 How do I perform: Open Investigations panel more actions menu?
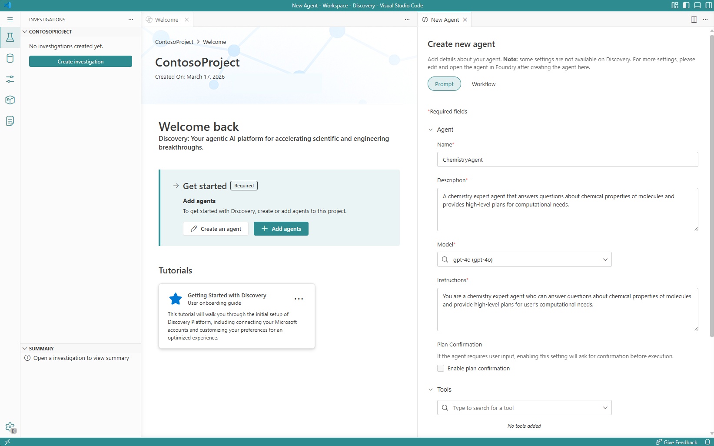pyautogui.click(x=131, y=20)
